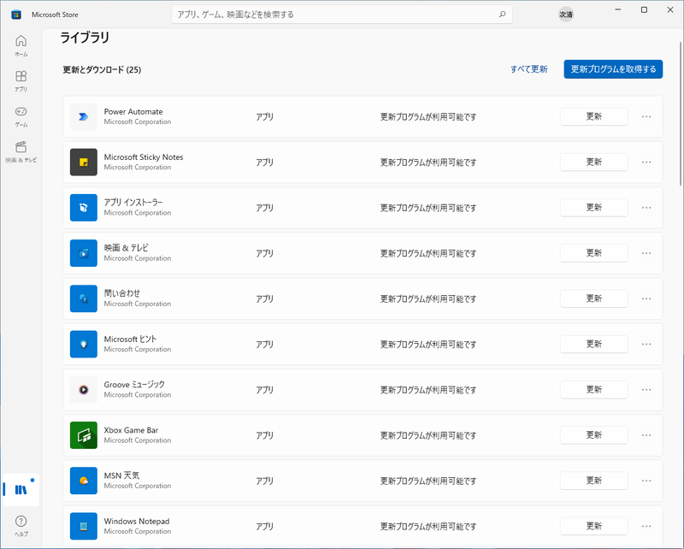
Task: Update Microsoft Sticky Notes
Action: [x=593, y=162]
